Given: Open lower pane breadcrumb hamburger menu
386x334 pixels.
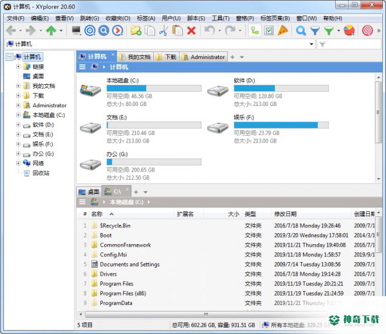Looking at the screenshot, I should (x=82, y=202).
